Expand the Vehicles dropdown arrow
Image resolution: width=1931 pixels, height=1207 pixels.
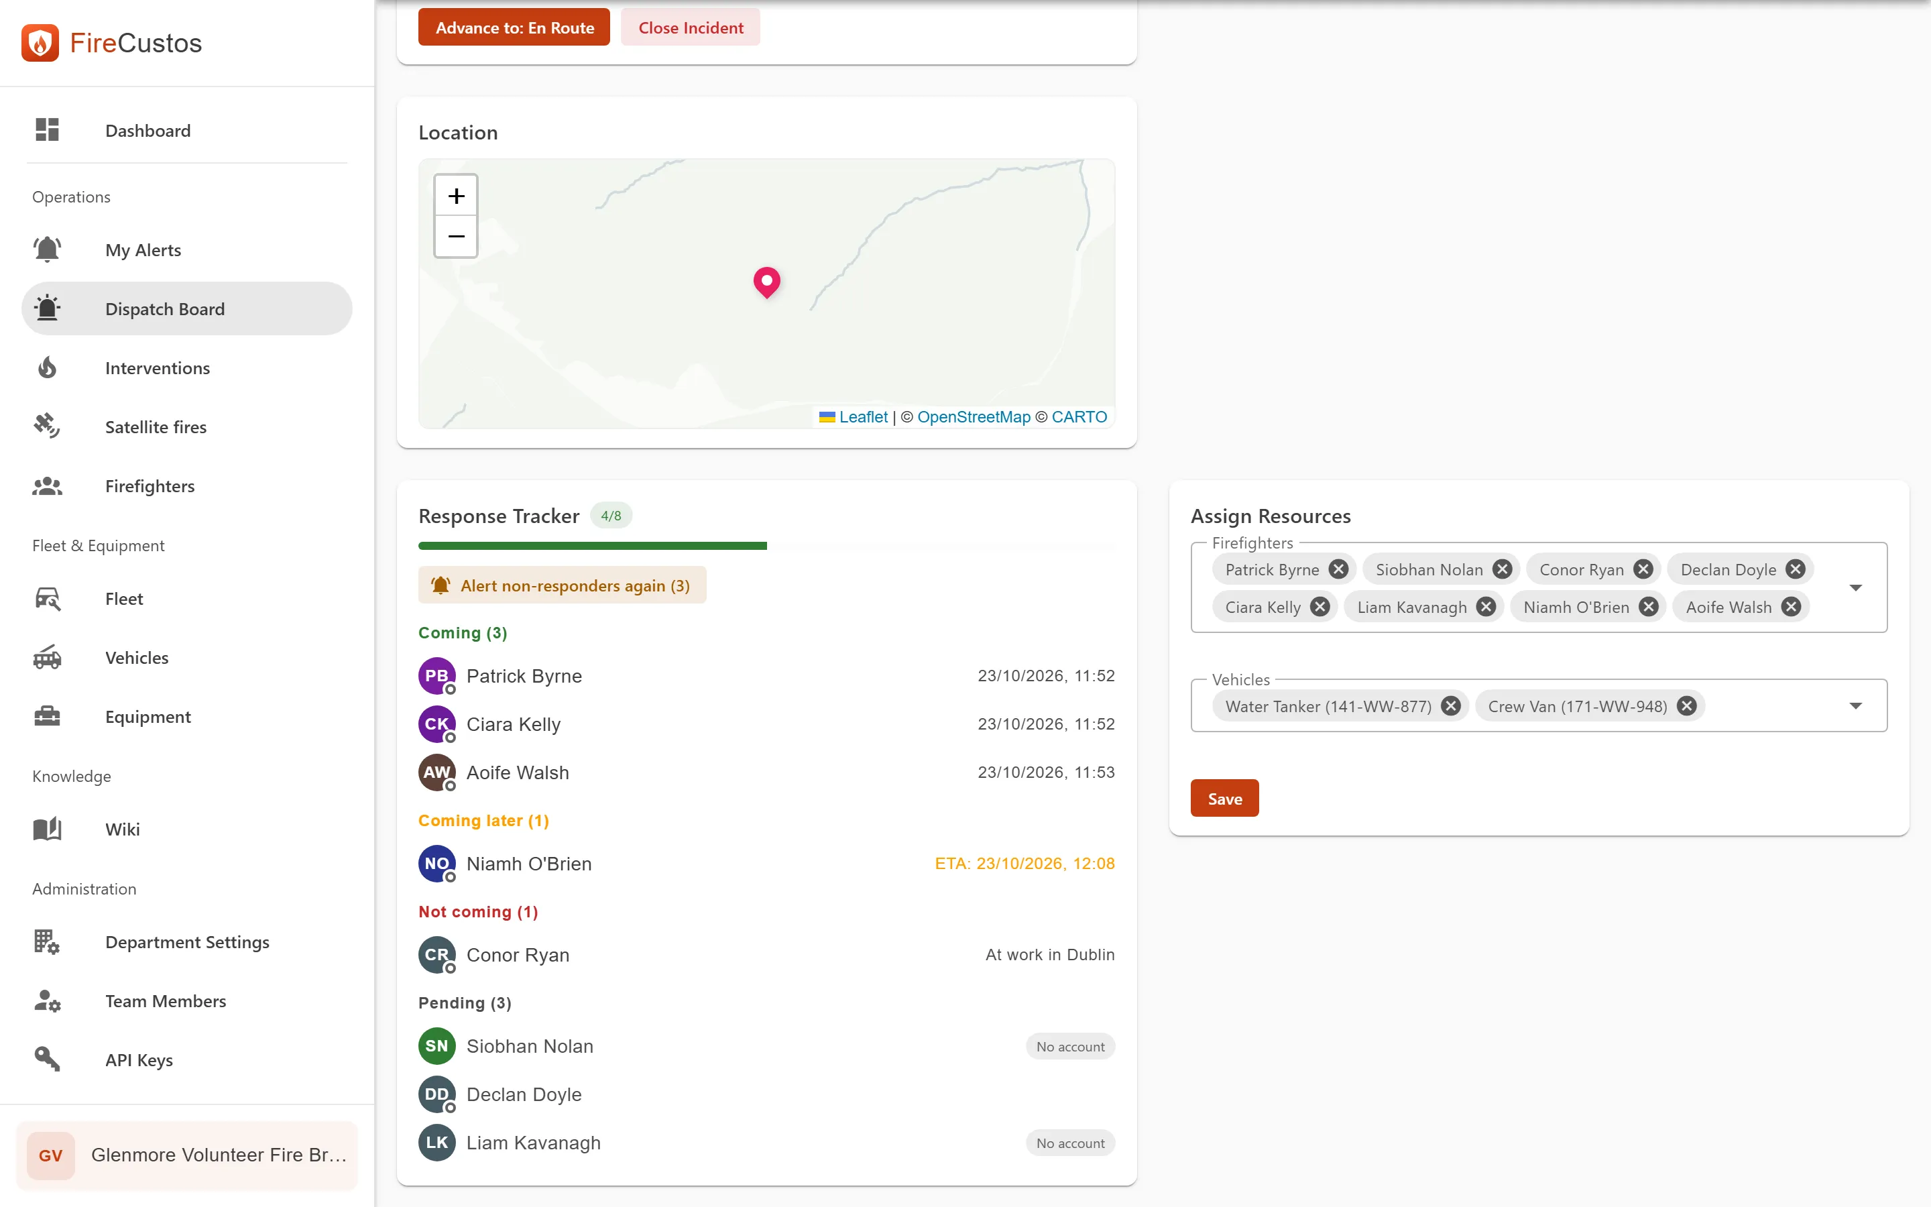(x=1856, y=705)
